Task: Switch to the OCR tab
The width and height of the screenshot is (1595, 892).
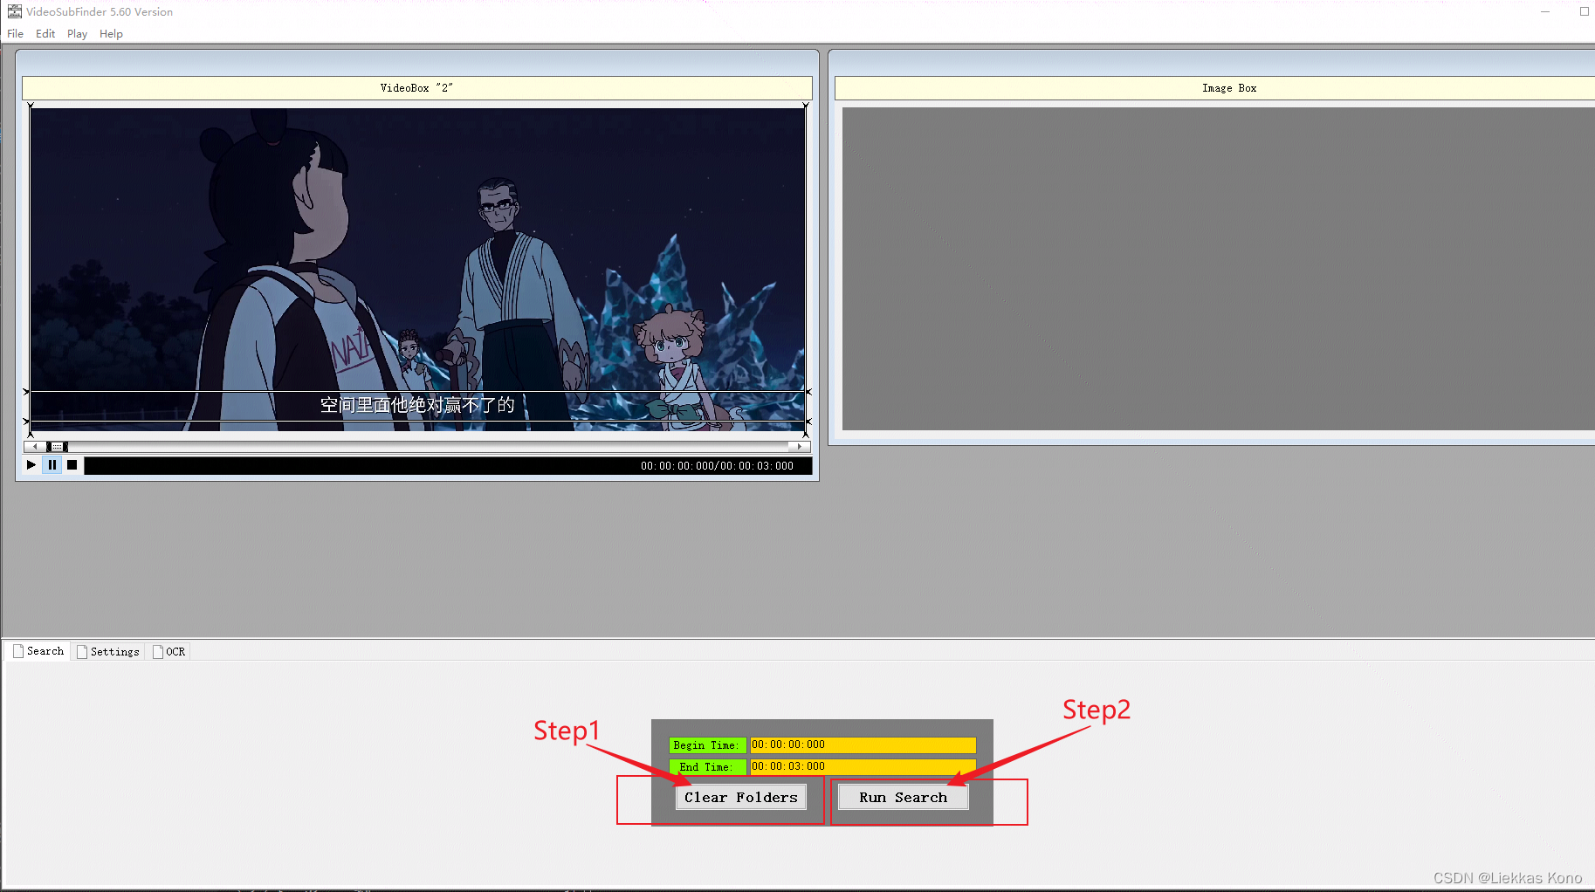Action: pyautogui.click(x=169, y=652)
